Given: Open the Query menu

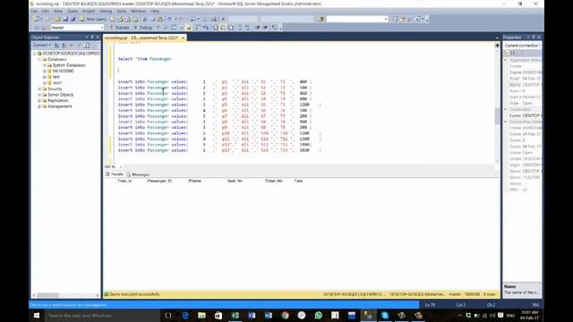Looking at the screenshot, I should click(72, 11).
